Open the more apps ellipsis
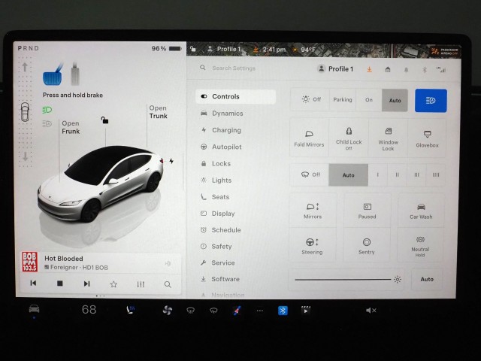The width and height of the screenshot is (481, 361). click(260, 311)
